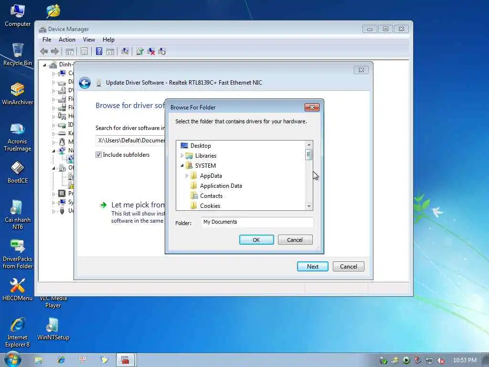Click the Let me pick from a list link
The width and height of the screenshot is (489, 367).
138,205
